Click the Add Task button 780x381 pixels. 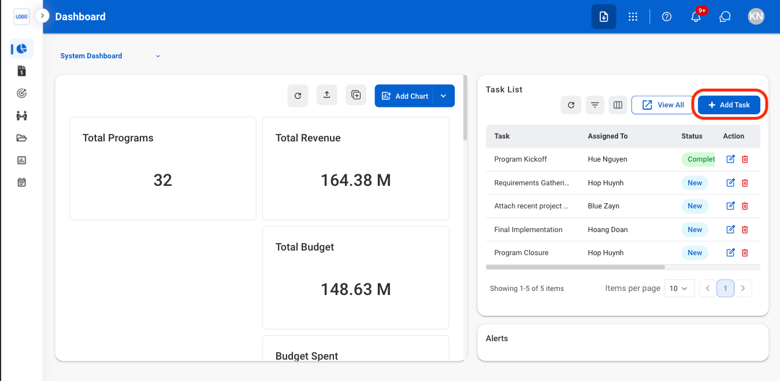click(729, 105)
